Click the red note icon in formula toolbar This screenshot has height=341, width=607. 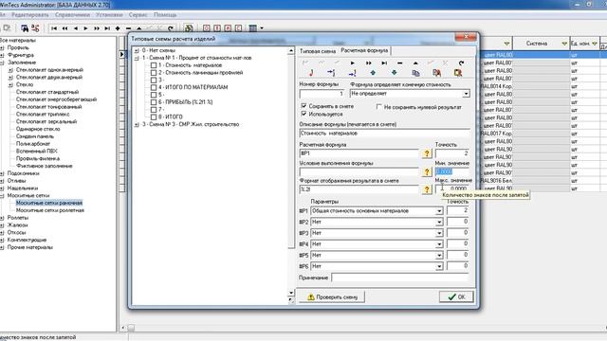tap(311, 73)
